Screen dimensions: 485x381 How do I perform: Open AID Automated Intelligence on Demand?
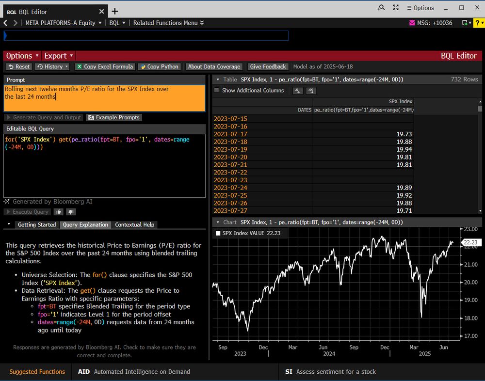click(x=134, y=372)
